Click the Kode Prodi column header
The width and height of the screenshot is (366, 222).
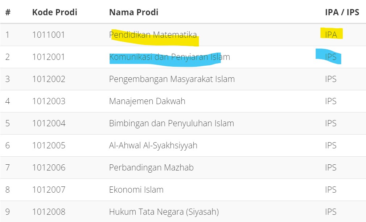[55, 12]
